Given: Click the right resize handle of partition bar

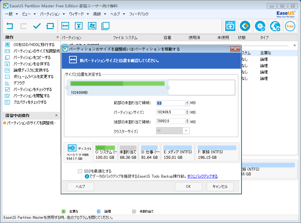Looking at the screenshot, I should [168, 88].
